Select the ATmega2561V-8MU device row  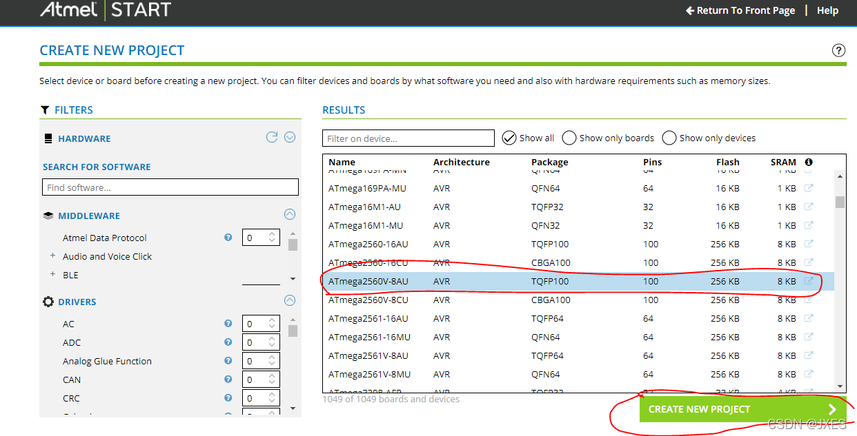pyautogui.click(x=578, y=374)
